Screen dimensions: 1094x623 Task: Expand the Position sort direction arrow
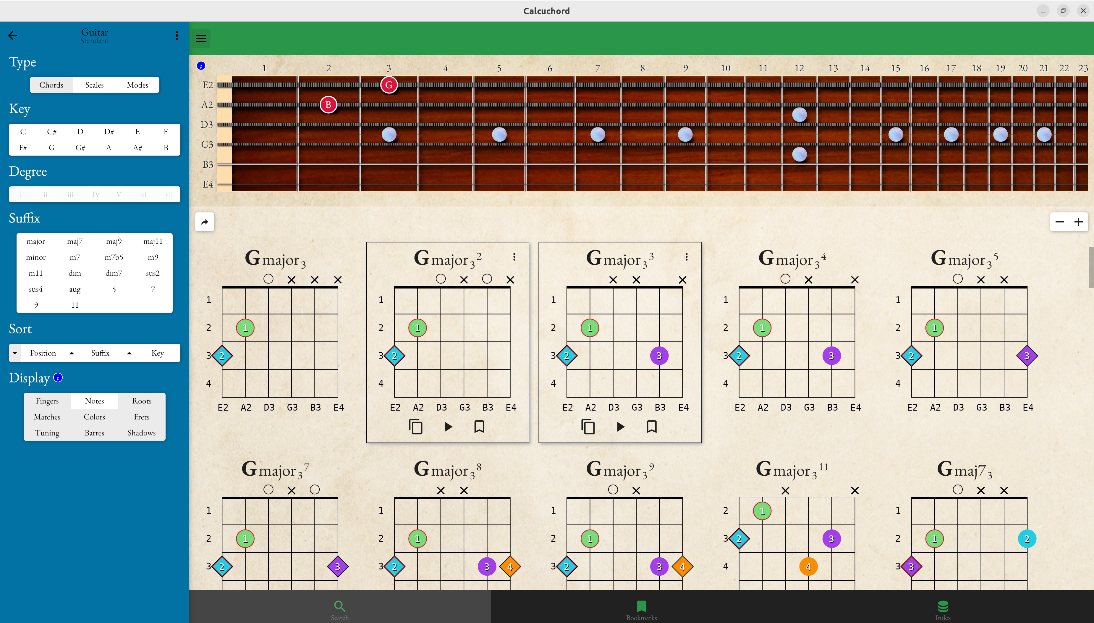(x=15, y=353)
